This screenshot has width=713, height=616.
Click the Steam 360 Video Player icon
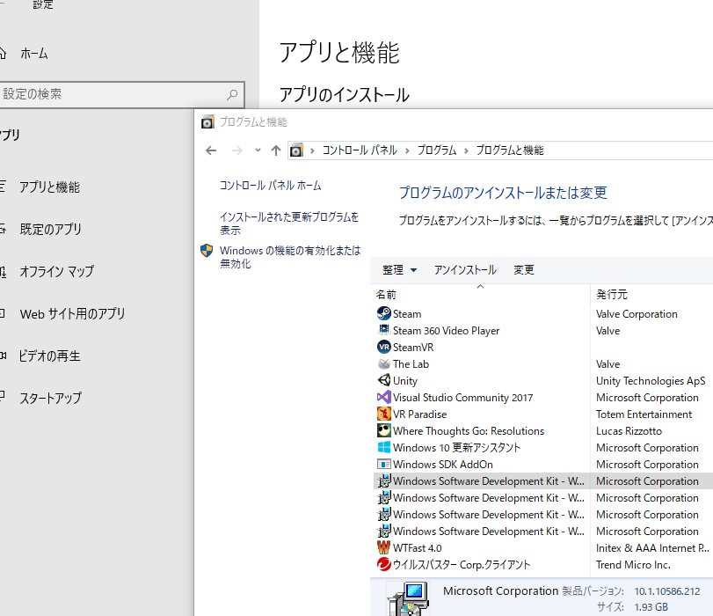pyautogui.click(x=384, y=330)
